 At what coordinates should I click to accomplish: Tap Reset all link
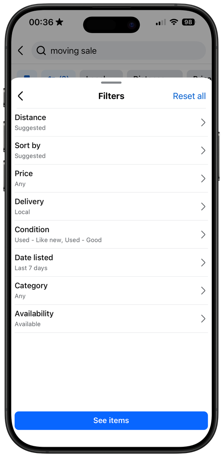coord(189,96)
